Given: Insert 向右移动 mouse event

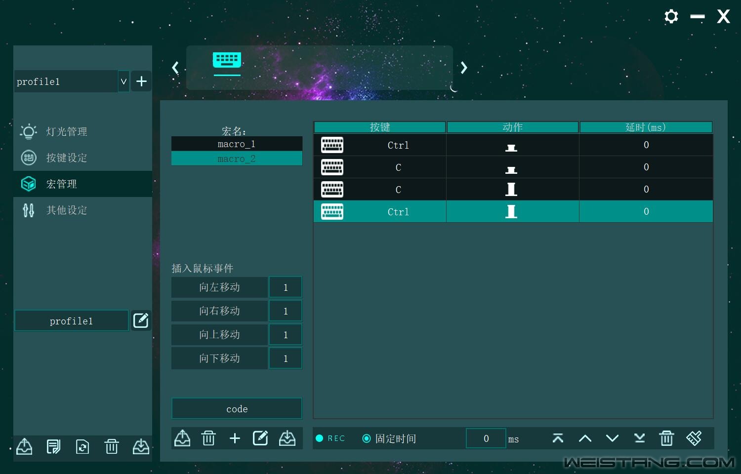Looking at the screenshot, I should pos(219,311).
